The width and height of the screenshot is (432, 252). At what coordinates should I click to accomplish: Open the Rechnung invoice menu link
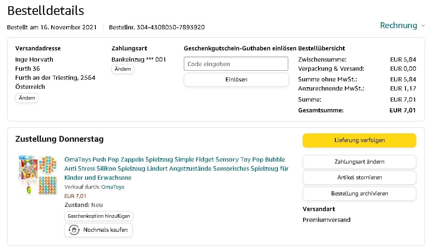point(398,26)
